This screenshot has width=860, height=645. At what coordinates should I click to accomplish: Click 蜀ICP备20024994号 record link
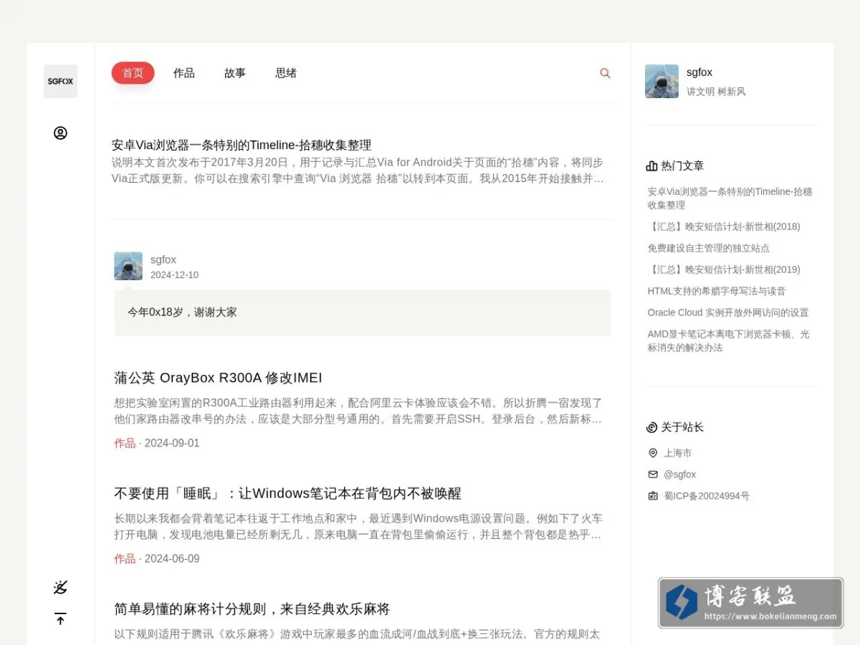click(x=707, y=496)
